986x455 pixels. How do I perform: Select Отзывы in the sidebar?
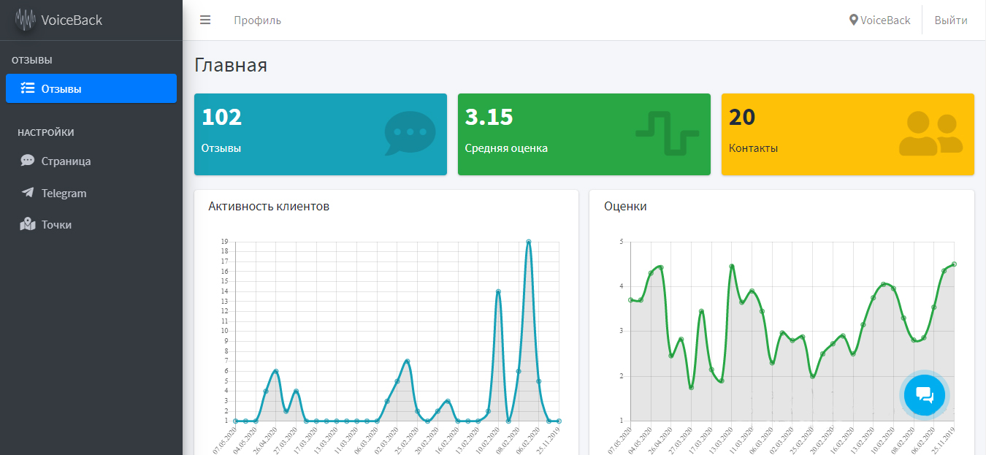tap(91, 88)
